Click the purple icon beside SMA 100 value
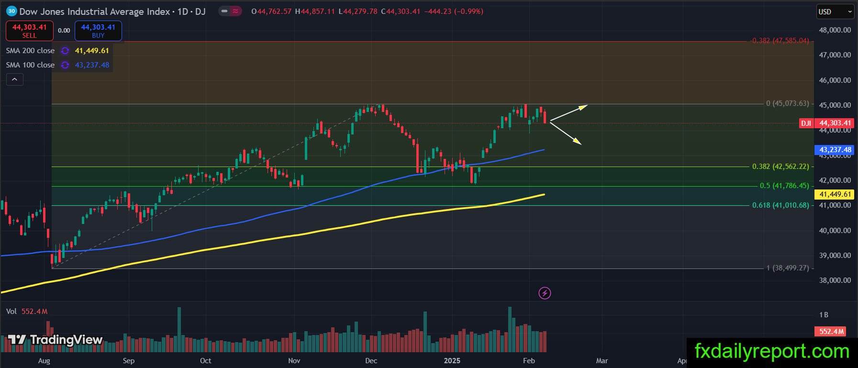 click(65, 65)
